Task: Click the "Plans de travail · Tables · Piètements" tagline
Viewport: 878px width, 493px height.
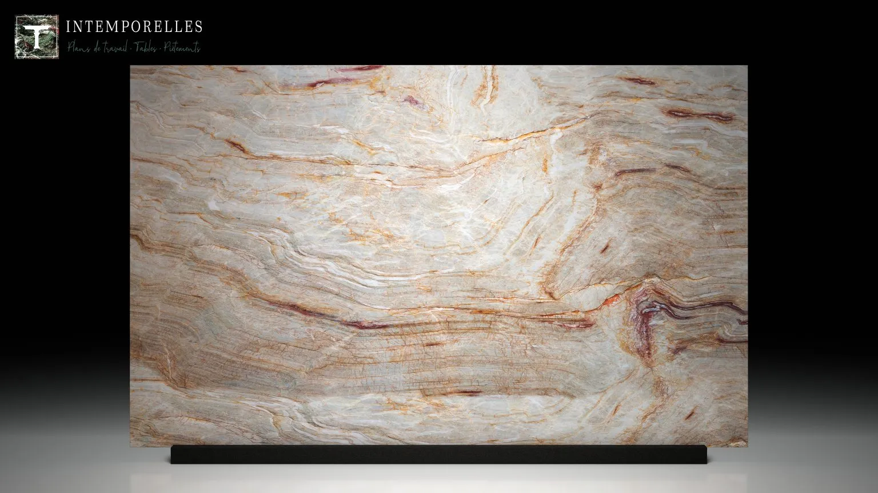Action: (x=134, y=48)
